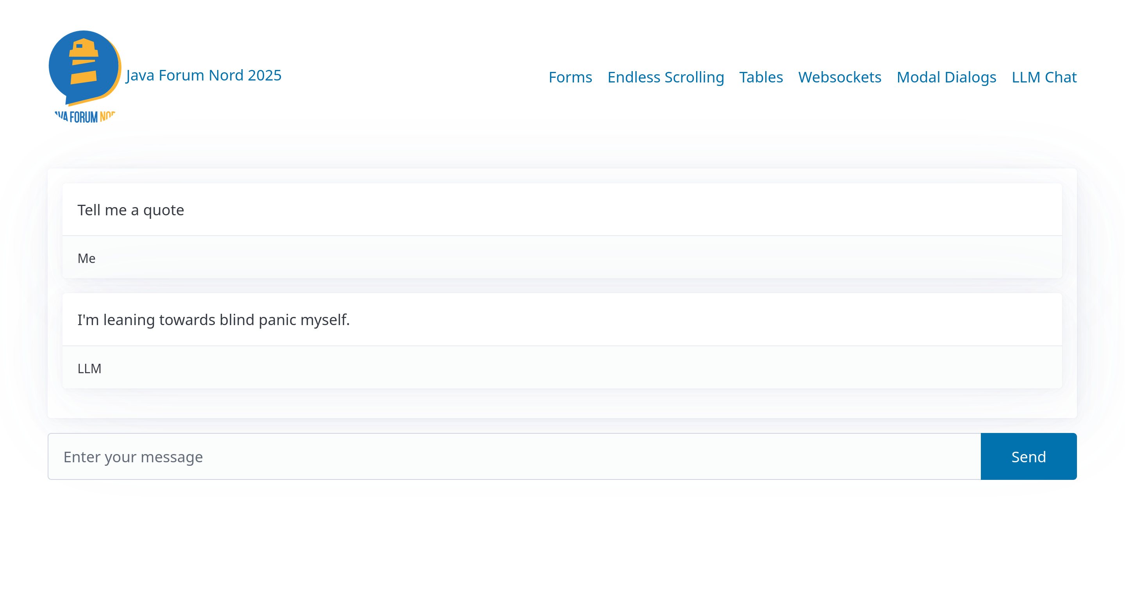Image resolution: width=1125 pixels, height=601 pixels.
Task: Click the 'Me' sender label
Action: [86, 258]
